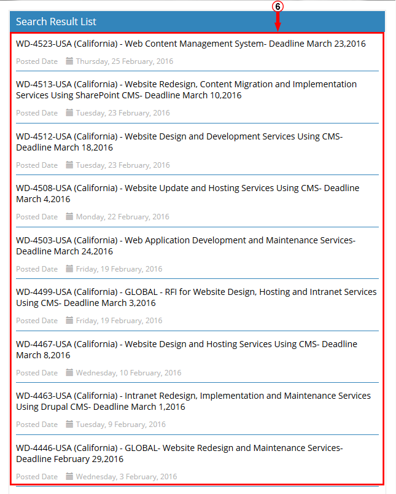
Task: Open WD-4513 Website Redesign SharePoint CMS listing
Action: pos(187,90)
